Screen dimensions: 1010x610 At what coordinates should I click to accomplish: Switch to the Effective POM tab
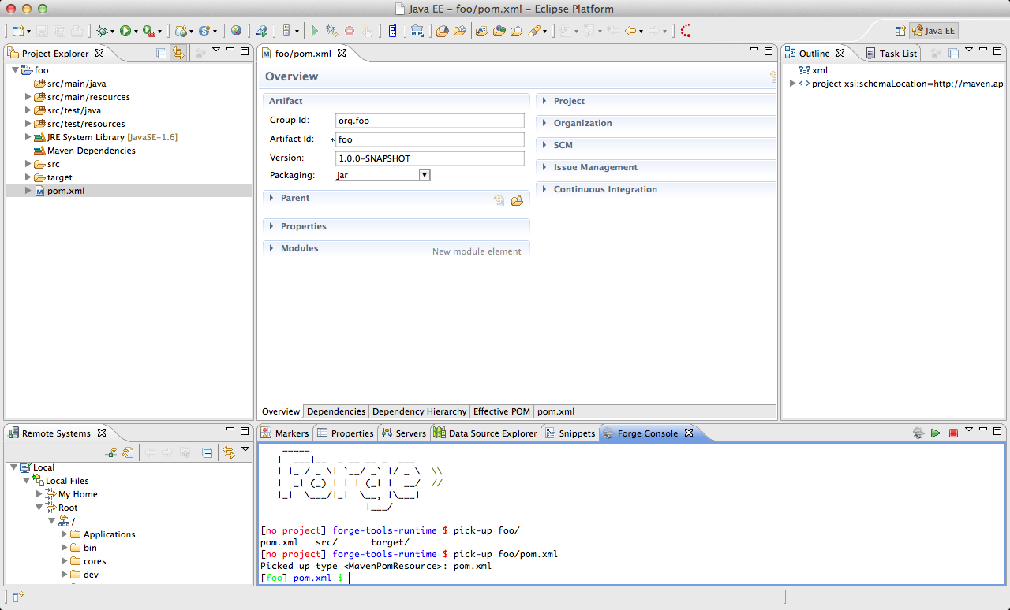[501, 411]
